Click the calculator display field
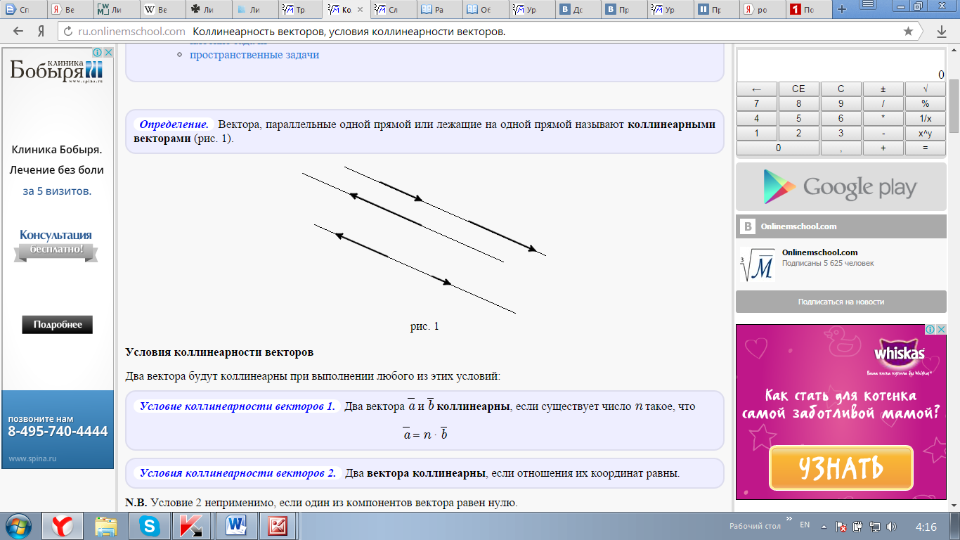The height and width of the screenshot is (540, 960). pos(841,65)
